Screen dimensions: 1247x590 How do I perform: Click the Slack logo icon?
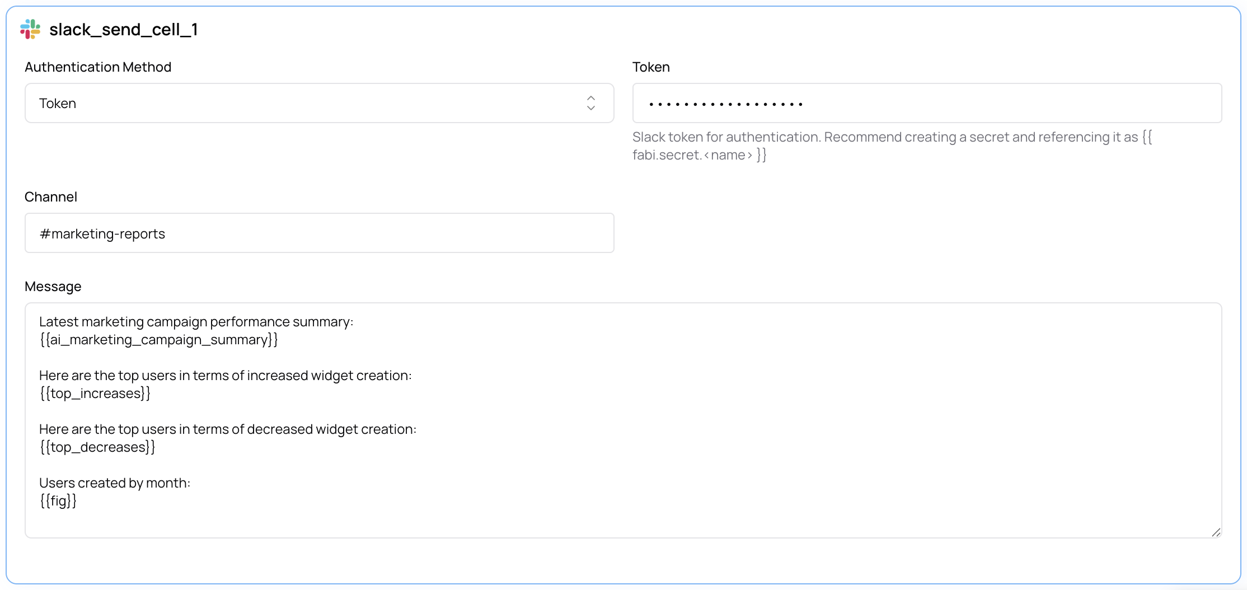(x=30, y=29)
